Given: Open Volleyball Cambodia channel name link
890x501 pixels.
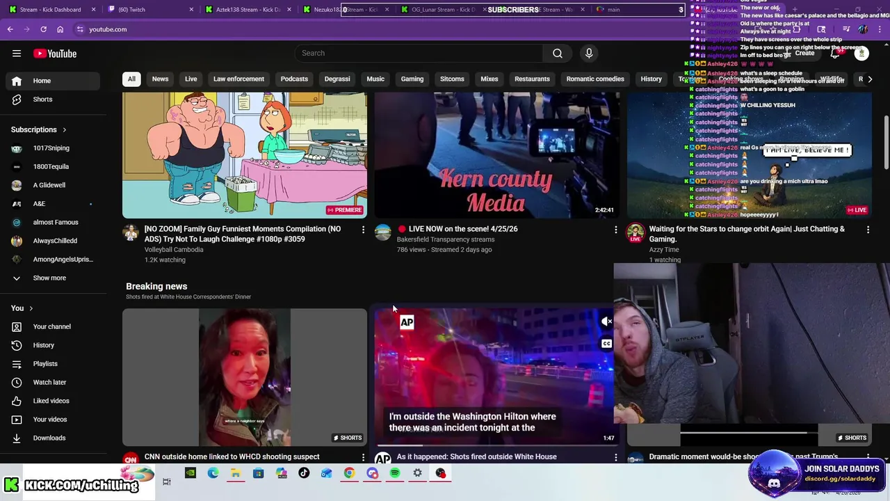Looking at the screenshot, I should pos(174,250).
